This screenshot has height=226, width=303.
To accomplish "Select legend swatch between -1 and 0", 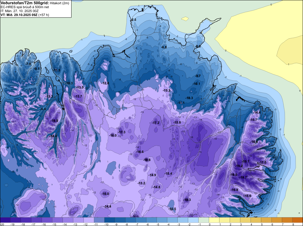I will 204,220.
